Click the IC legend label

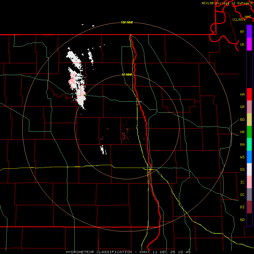coord(242,182)
